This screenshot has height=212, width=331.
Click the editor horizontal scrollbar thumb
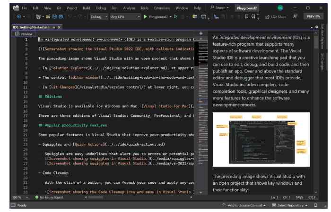[96, 197]
